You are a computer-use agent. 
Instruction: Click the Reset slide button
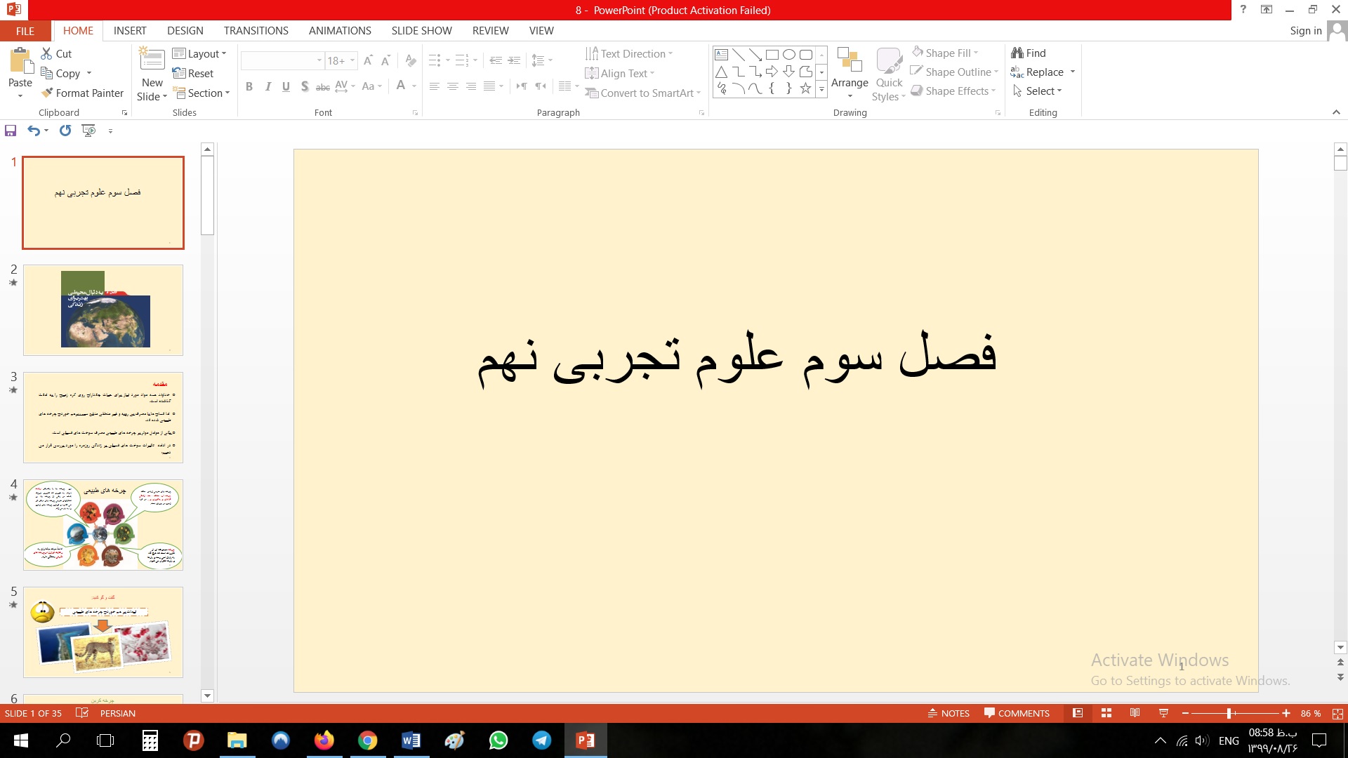click(x=193, y=73)
